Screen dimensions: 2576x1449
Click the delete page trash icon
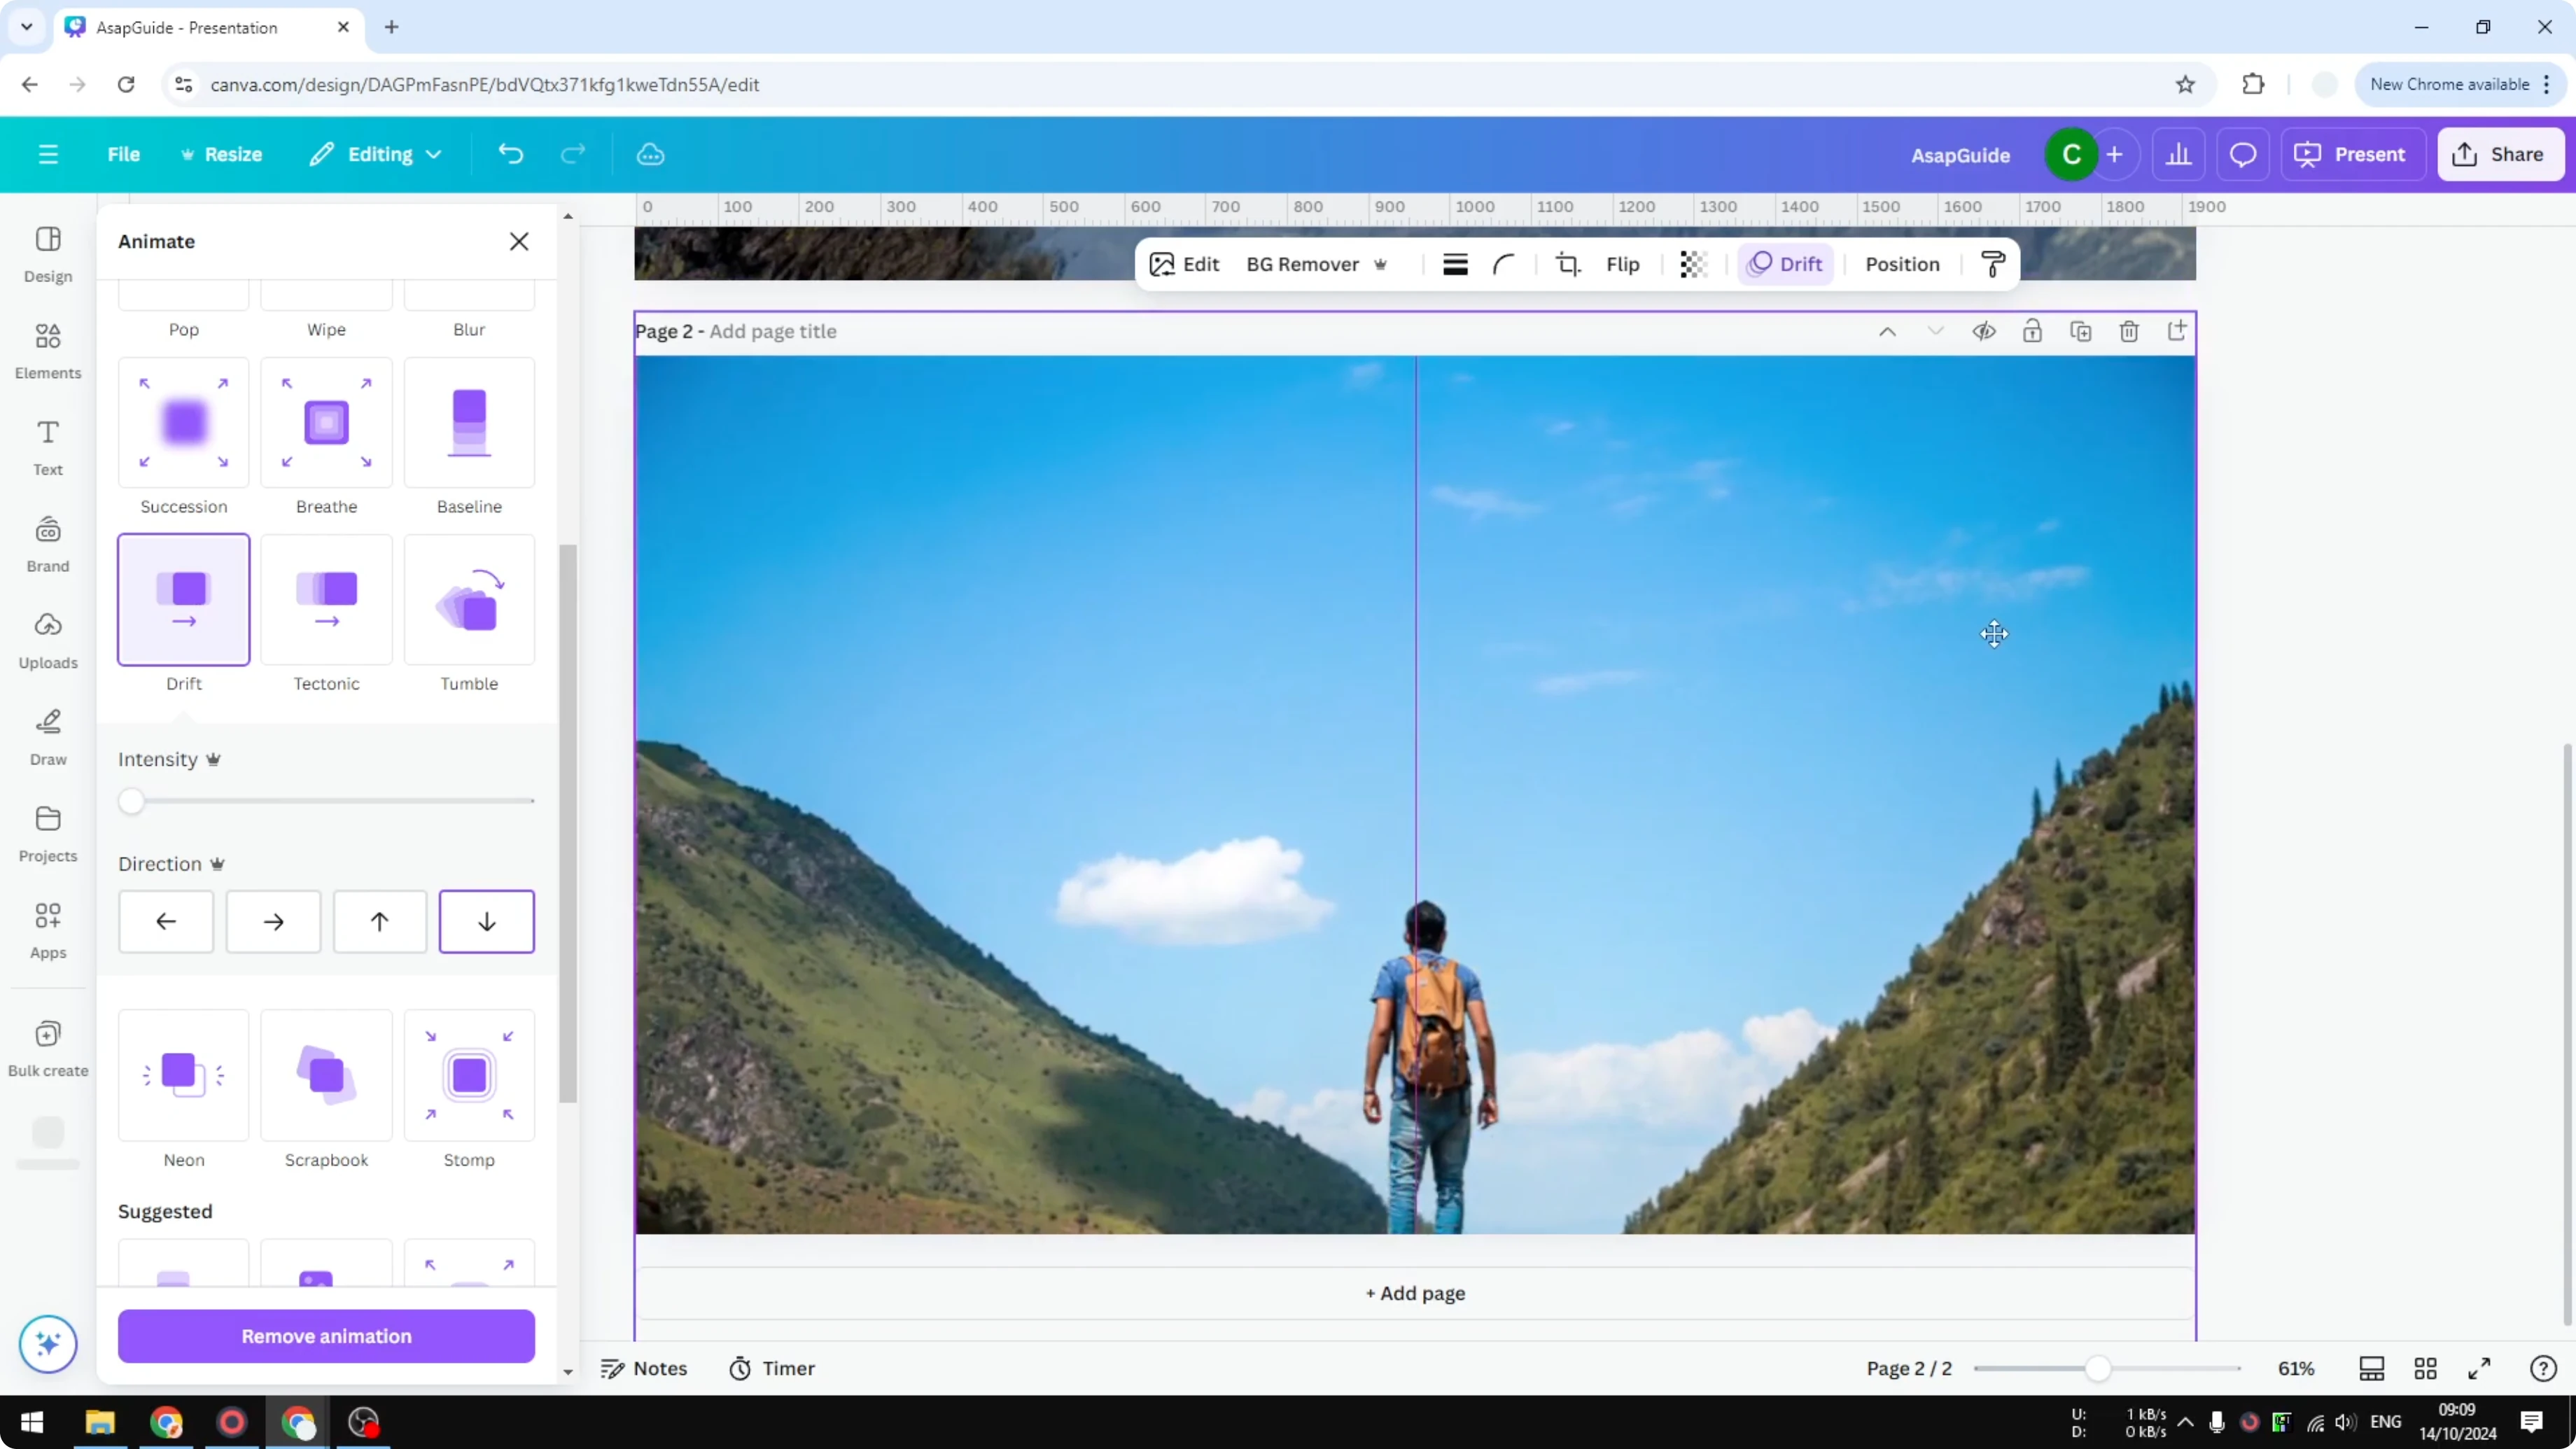[2129, 331]
